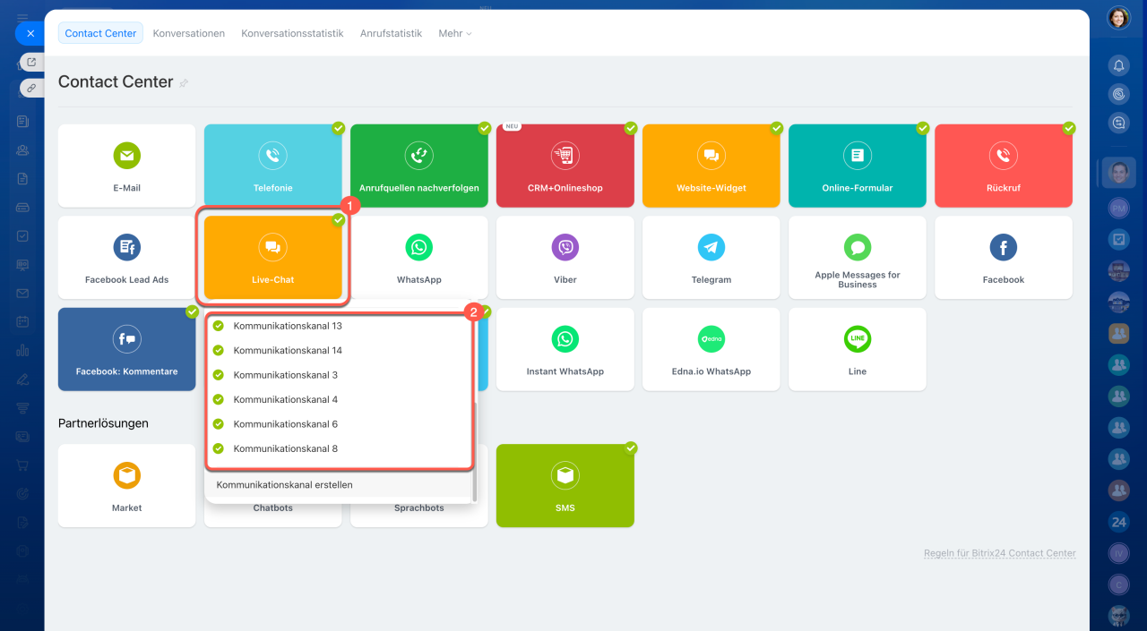This screenshot has width=1147, height=631.
Task: Click the green checkmark beside Kommunikationskanal 4
Action: tap(218, 399)
